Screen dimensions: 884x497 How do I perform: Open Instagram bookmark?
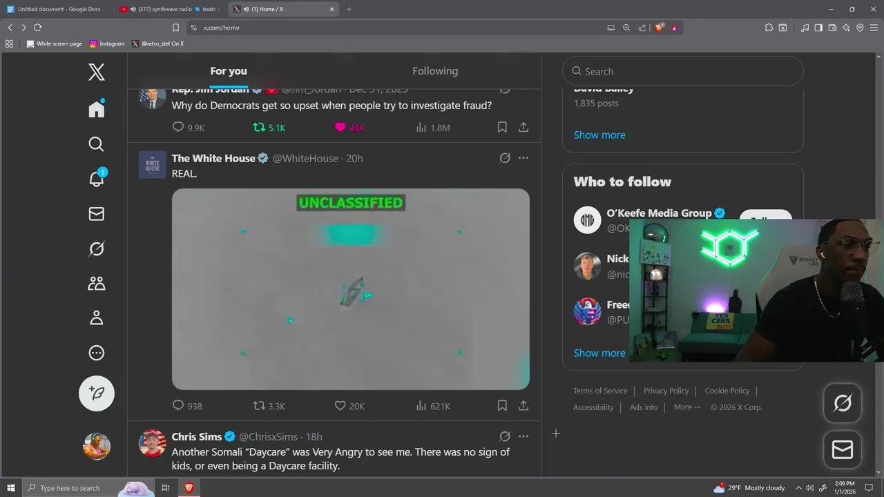107,43
